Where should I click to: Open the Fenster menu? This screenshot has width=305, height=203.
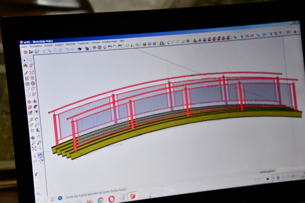point(96,43)
